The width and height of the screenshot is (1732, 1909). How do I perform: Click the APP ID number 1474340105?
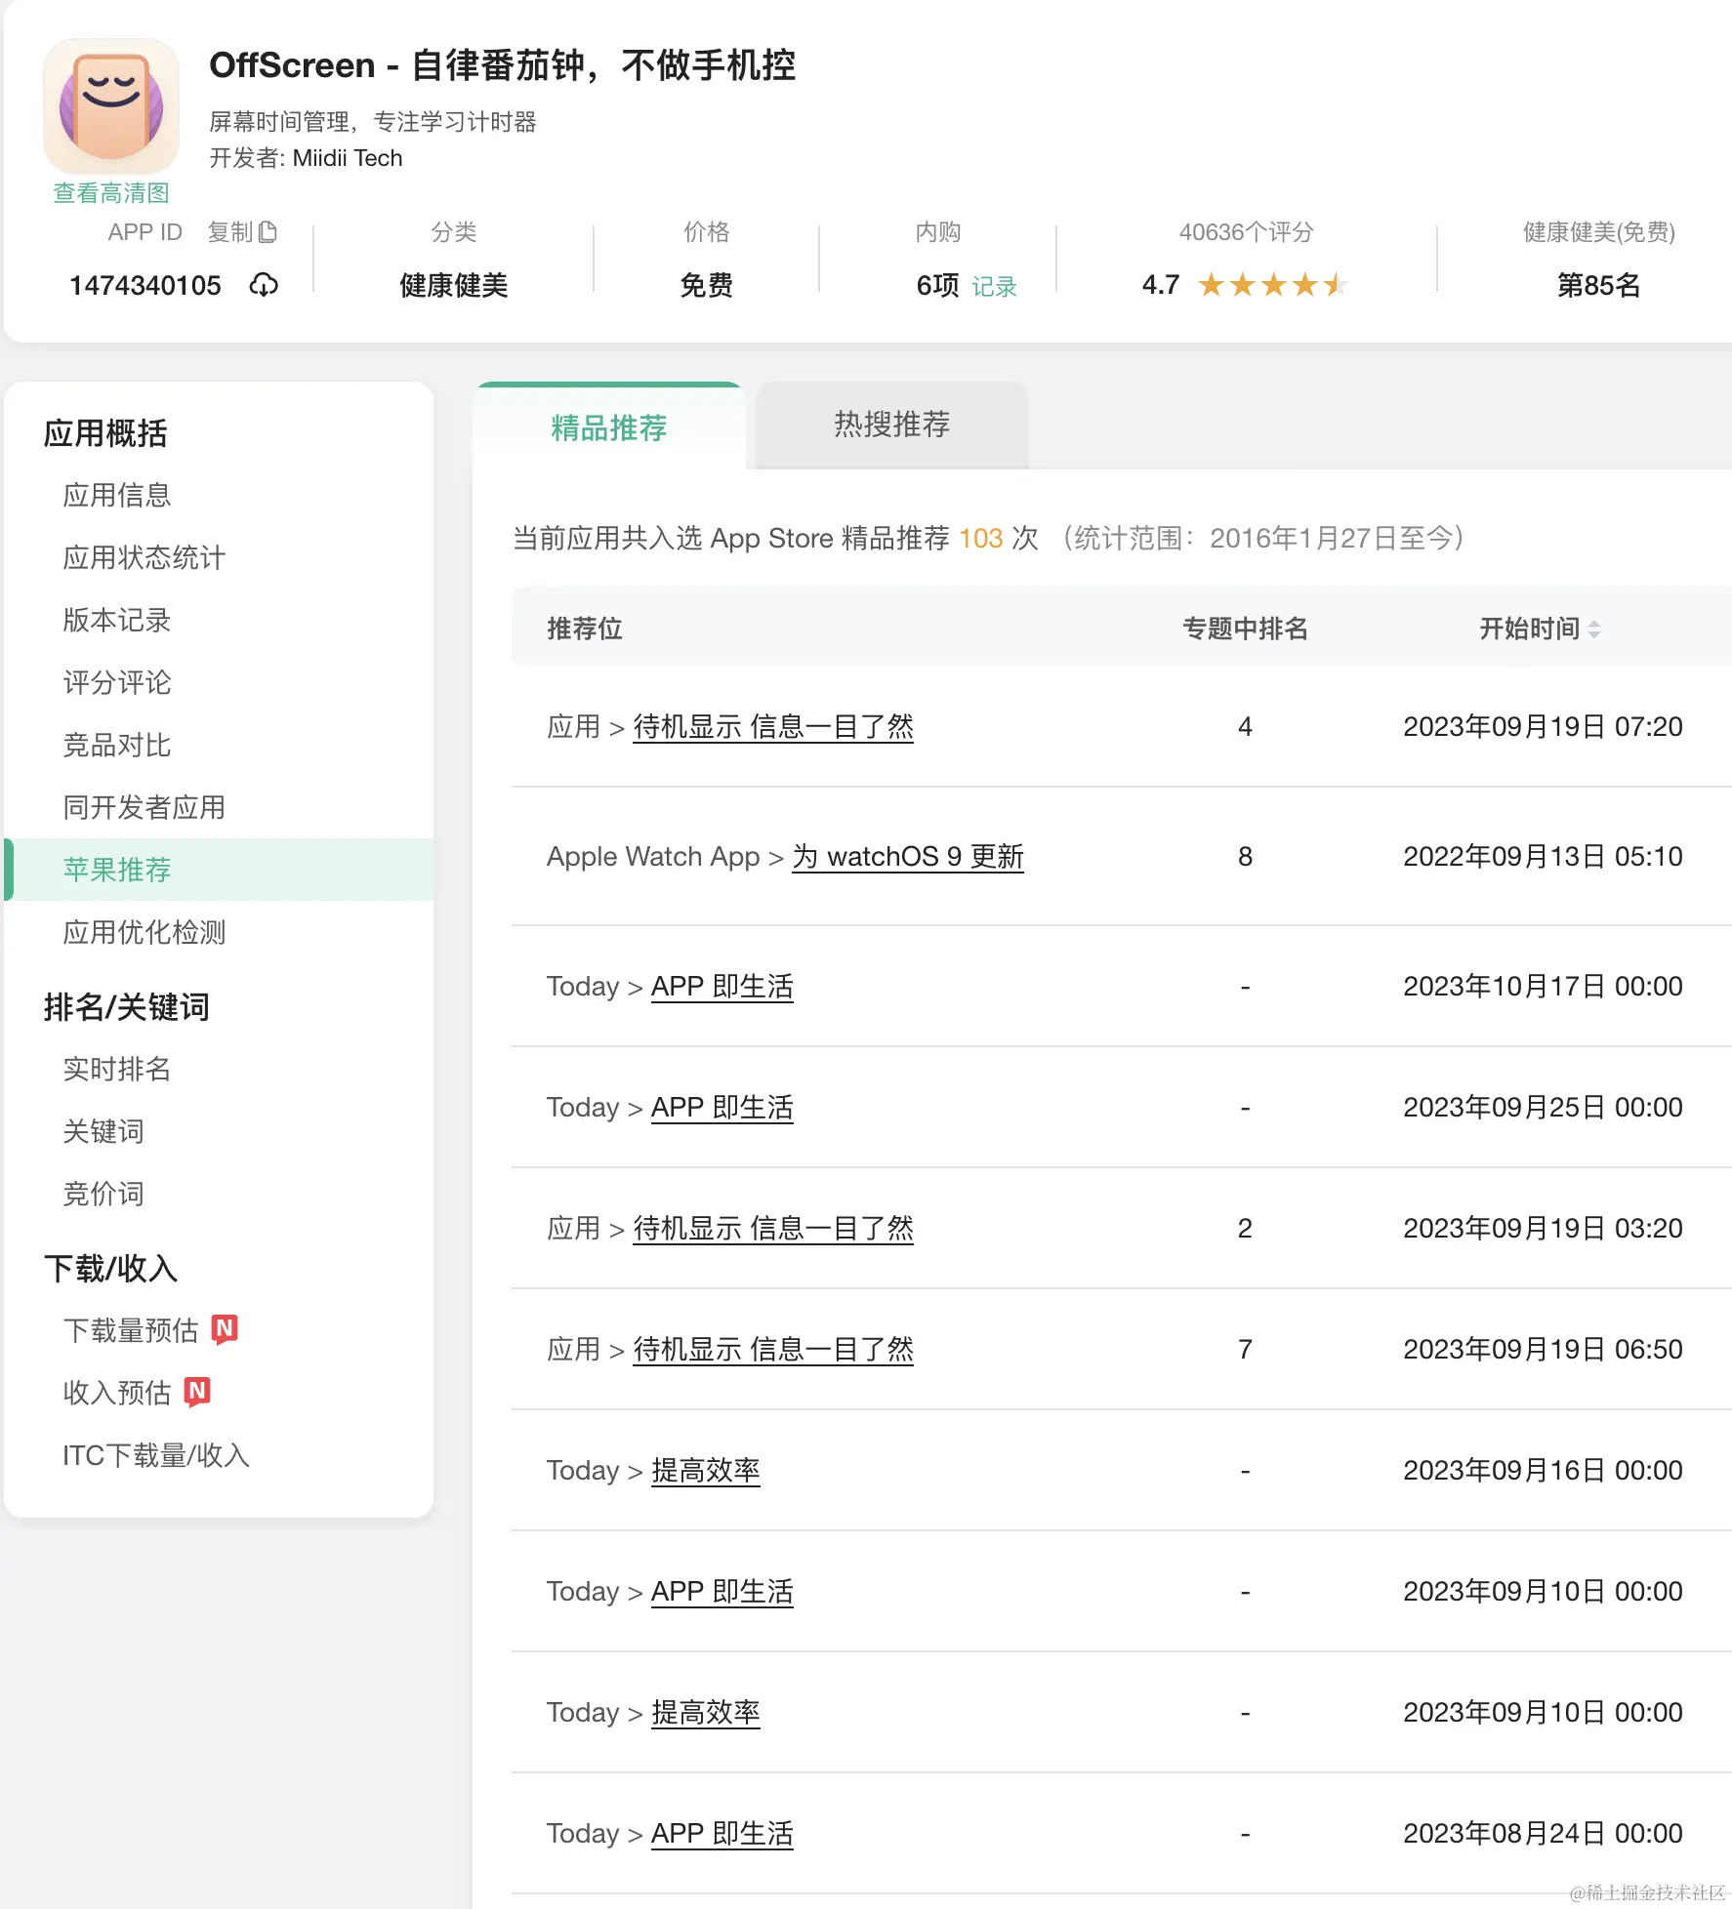click(145, 286)
